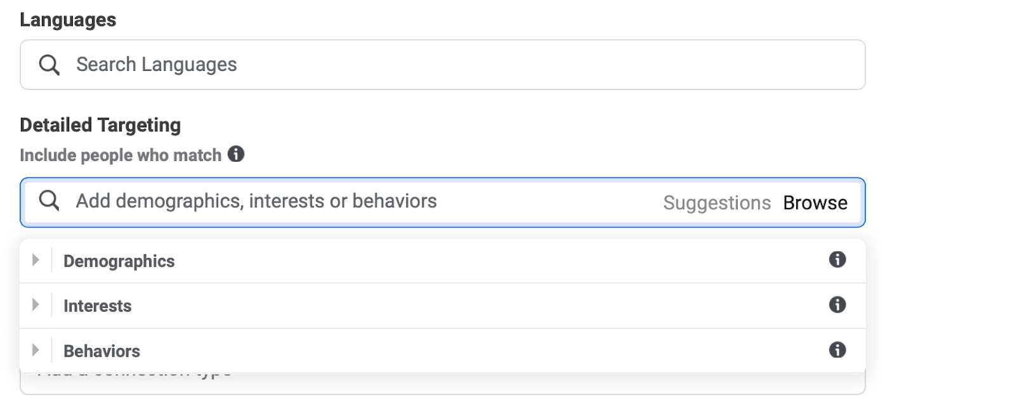Click the Languages section heading
1015x419 pixels.
click(68, 20)
